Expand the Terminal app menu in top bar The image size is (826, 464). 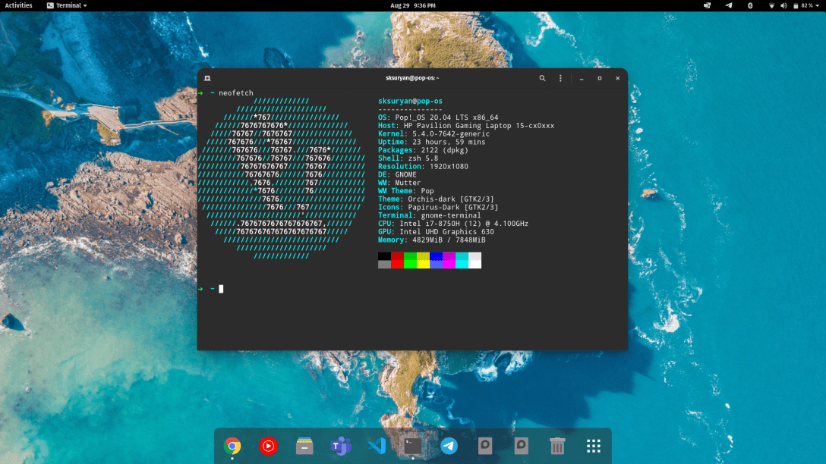67,5
